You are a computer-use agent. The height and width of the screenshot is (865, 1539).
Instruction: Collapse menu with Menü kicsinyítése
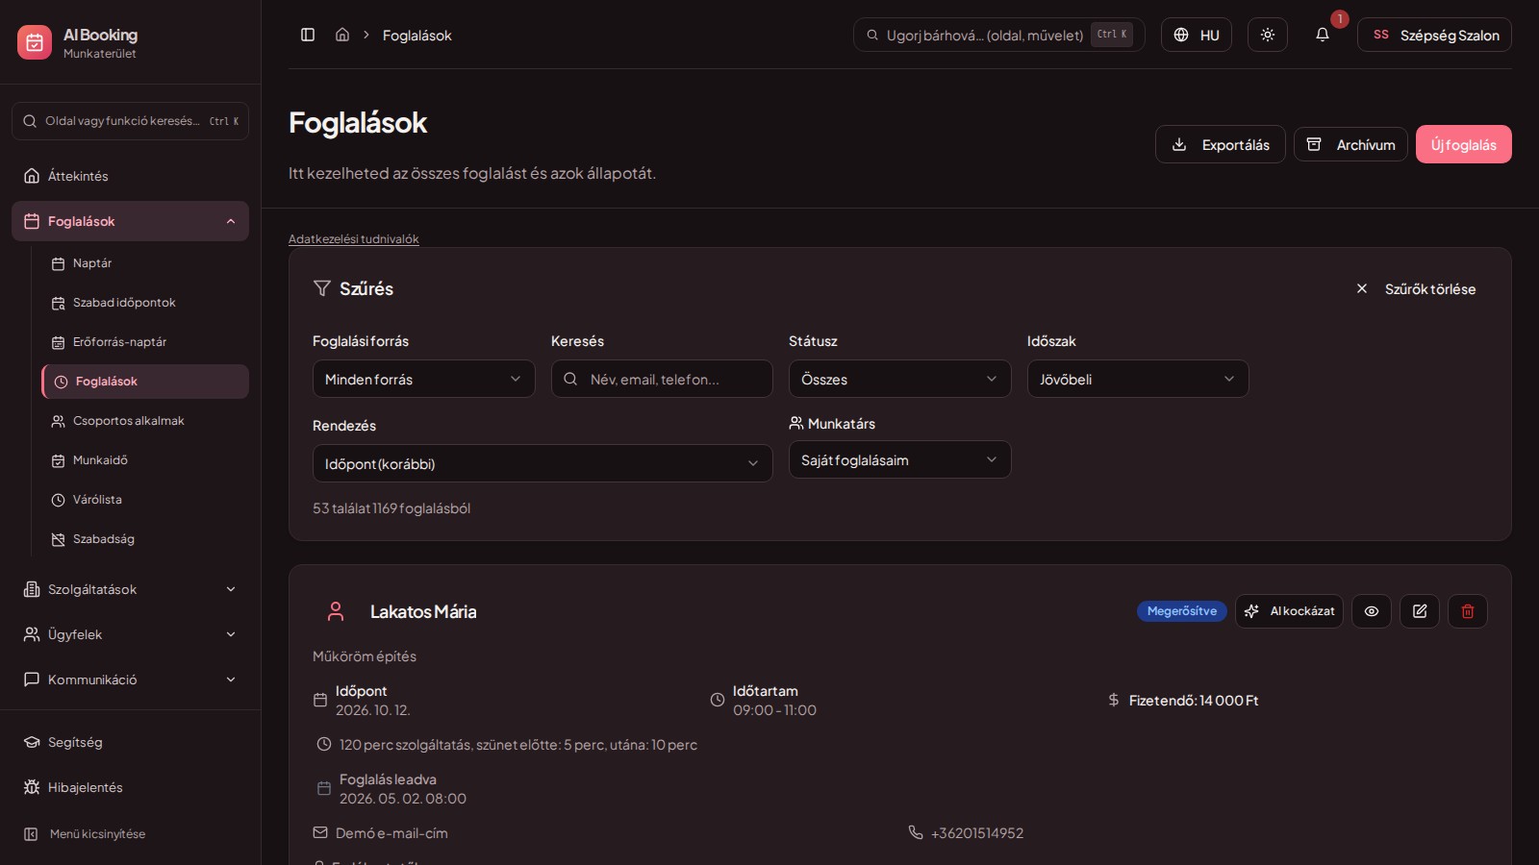(130, 834)
